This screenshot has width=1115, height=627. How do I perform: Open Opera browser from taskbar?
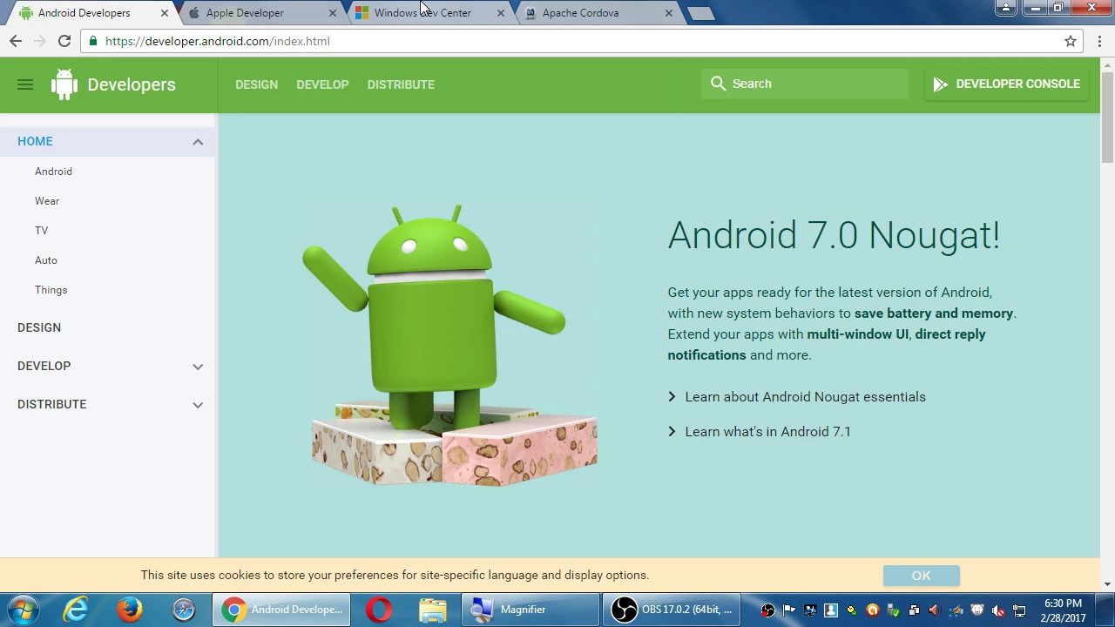(x=379, y=610)
